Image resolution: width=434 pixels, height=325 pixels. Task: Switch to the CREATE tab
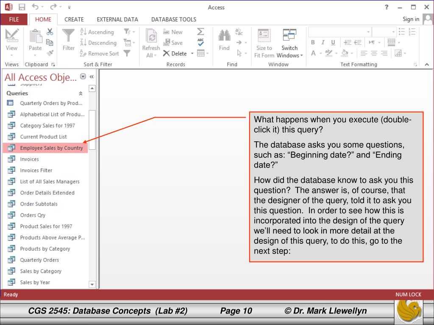(74, 19)
